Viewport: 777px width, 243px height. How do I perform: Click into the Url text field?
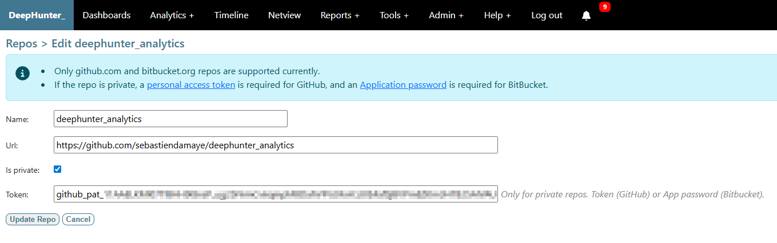coord(276,145)
